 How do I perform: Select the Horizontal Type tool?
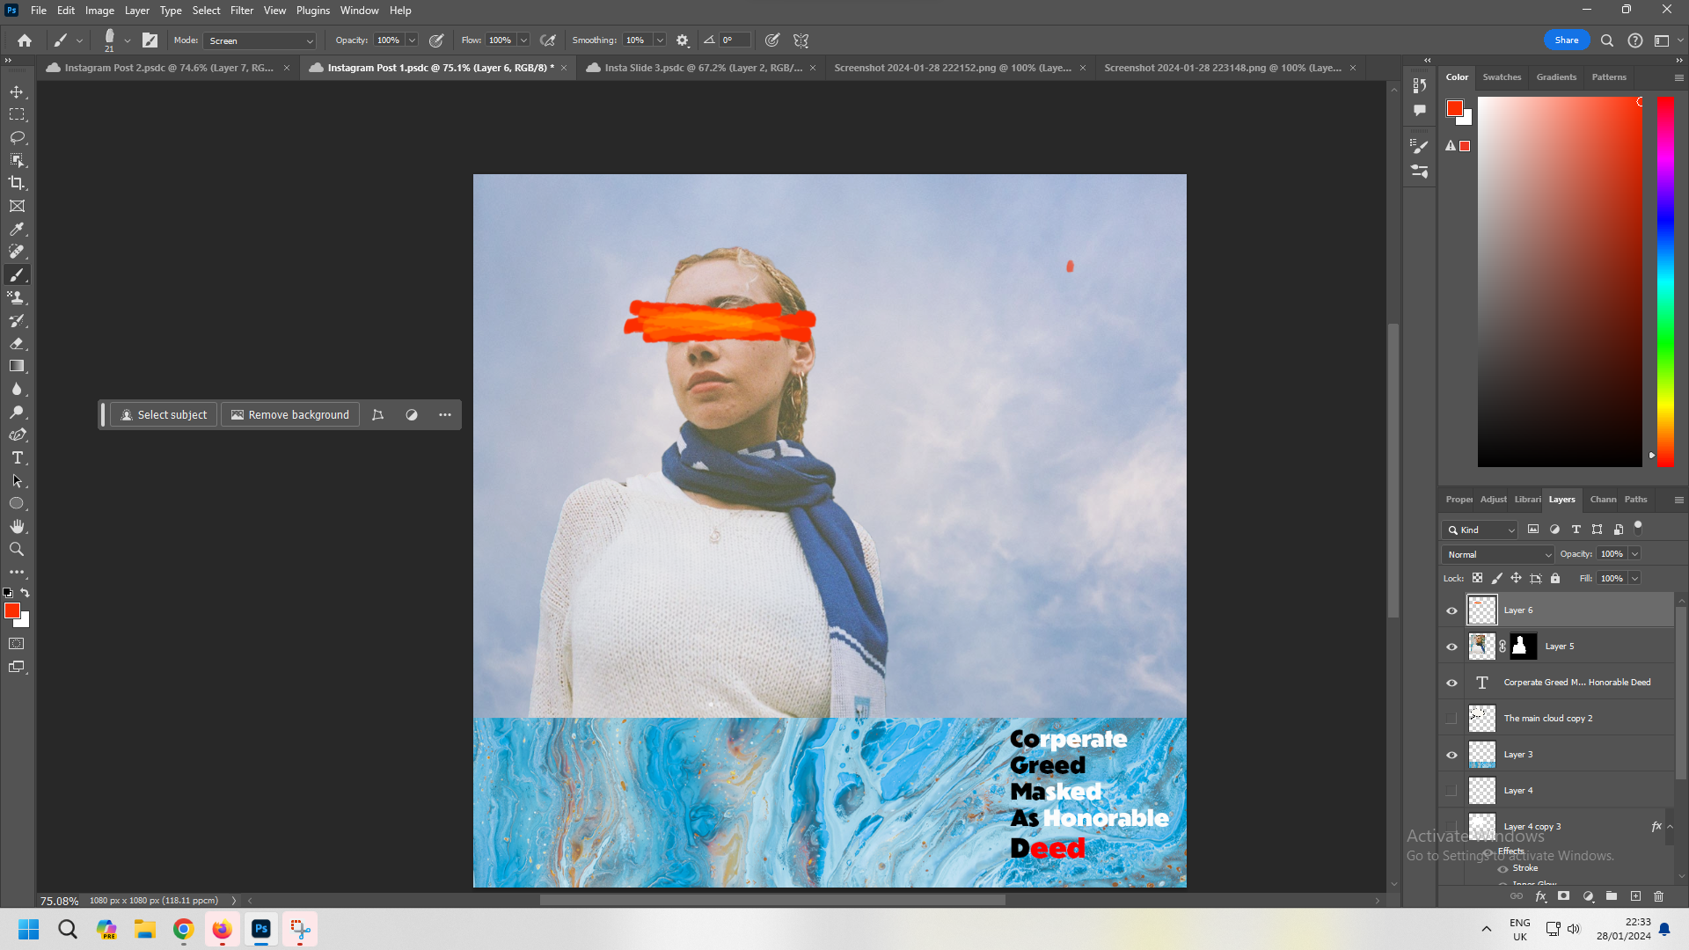coord(17,457)
